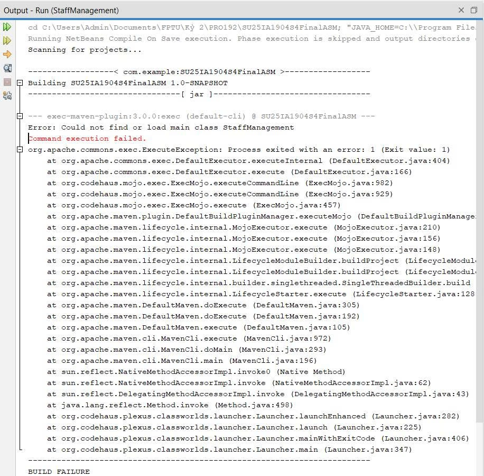Click the SingleThreadedBuilder.build stack line
The width and height of the screenshot is (484, 476).
(x=259, y=283)
